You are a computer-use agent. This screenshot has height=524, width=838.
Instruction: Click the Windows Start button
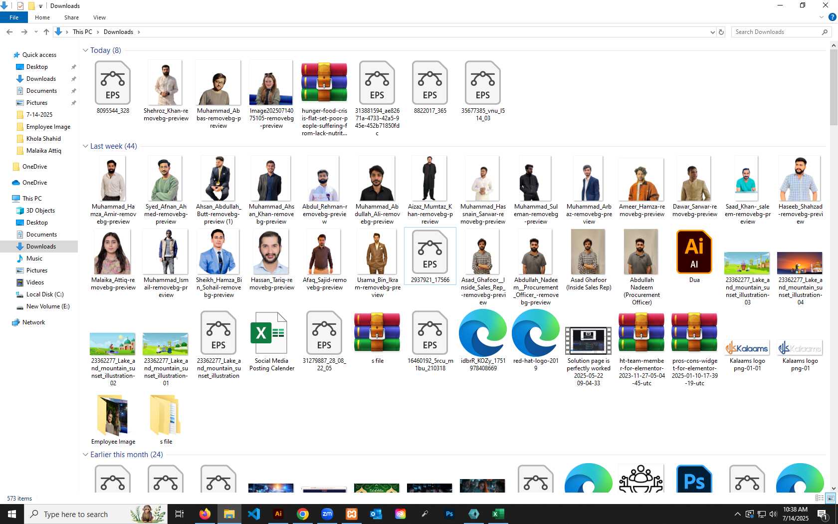[x=12, y=514]
